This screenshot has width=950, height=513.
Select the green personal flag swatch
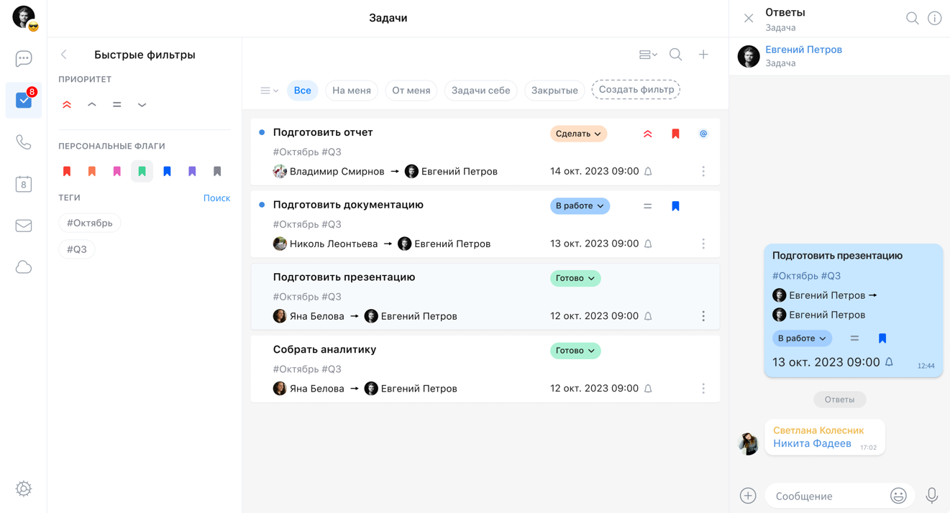(142, 172)
